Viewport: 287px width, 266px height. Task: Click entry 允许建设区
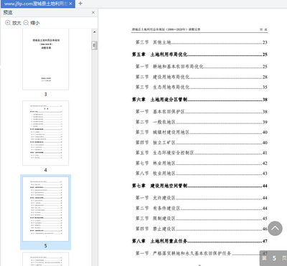(201, 198)
